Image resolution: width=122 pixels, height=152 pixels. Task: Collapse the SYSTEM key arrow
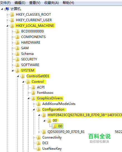(x=13, y=71)
